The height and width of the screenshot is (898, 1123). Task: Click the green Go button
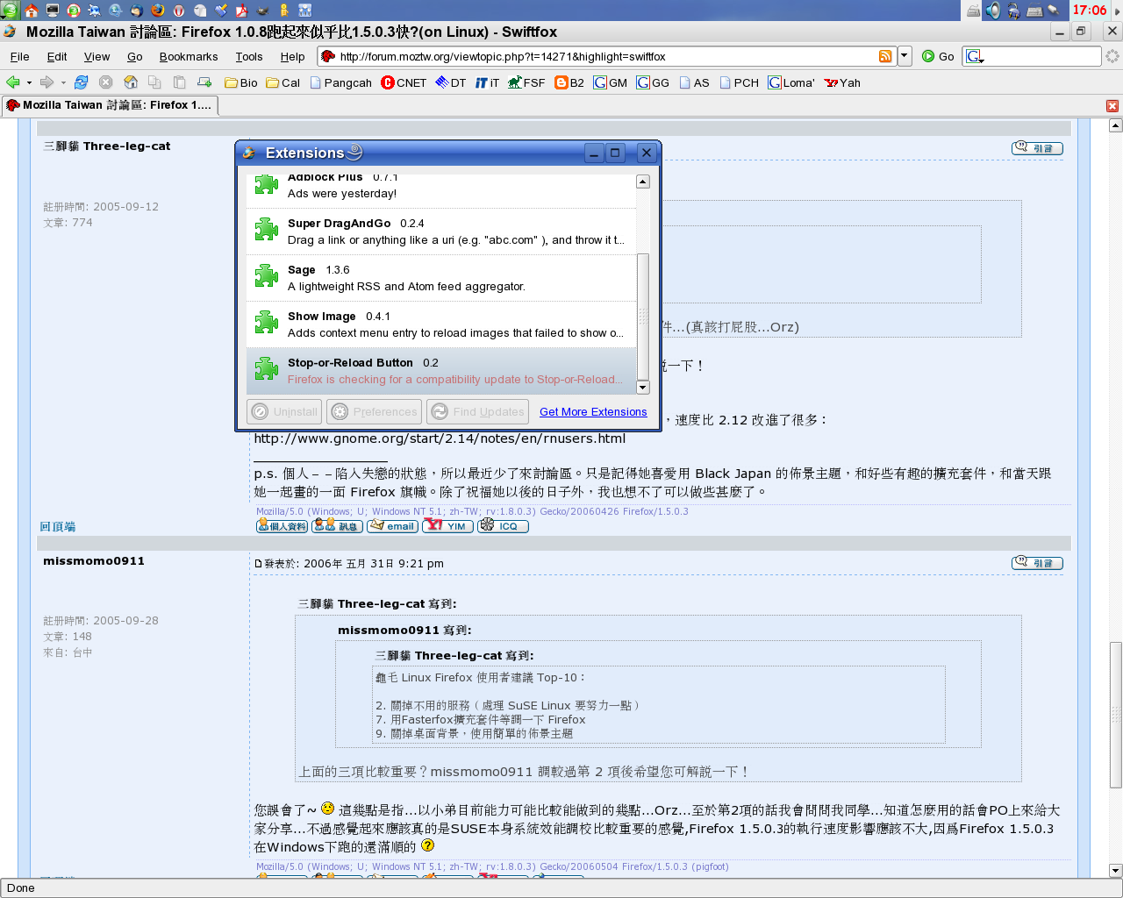click(x=937, y=56)
